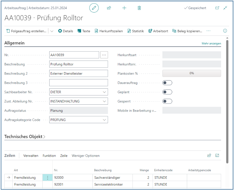Click Folgeauftrag erstellen action

(x=26, y=31)
